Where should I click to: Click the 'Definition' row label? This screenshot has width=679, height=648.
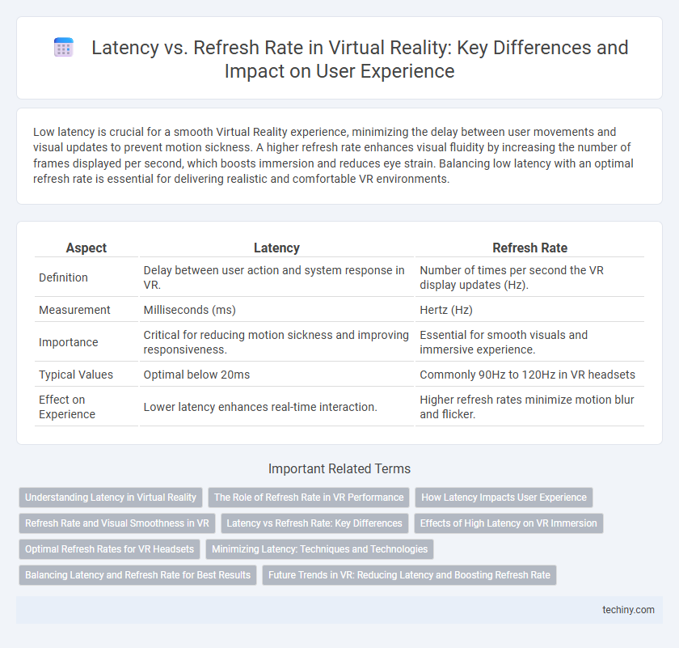(x=63, y=277)
